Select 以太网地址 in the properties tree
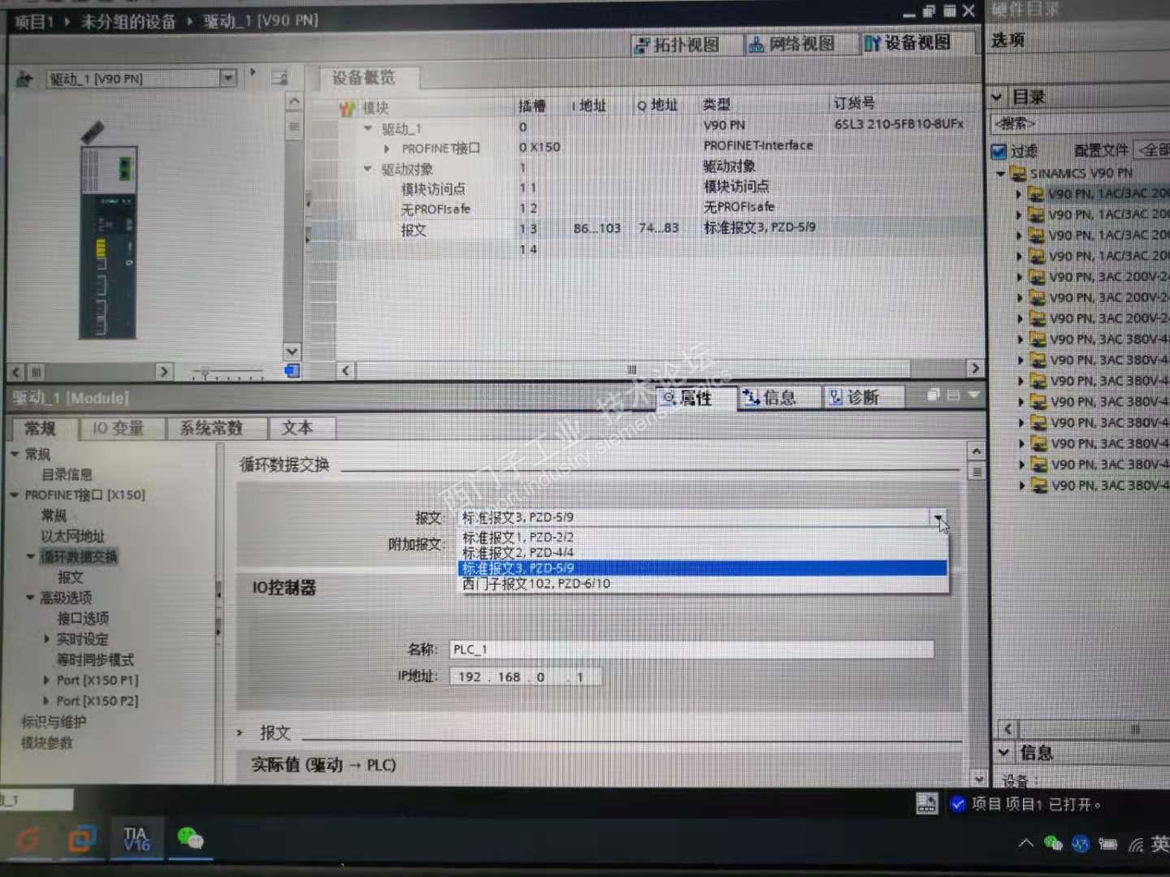Screen dimensions: 1170x877 [72, 536]
